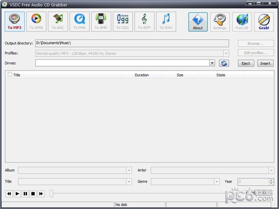The image size is (279, 209).
Task: Pick the To AAC format icon
Action: (x=58, y=22)
